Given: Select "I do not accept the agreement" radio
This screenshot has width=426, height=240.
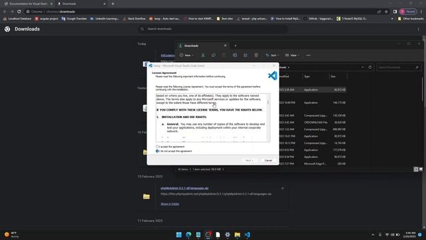Looking at the screenshot, I should [x=157, y=151].
